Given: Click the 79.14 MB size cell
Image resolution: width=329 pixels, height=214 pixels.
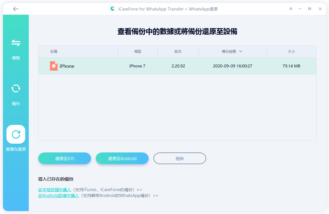Looking at the screenshot, I should pos(291,66).
